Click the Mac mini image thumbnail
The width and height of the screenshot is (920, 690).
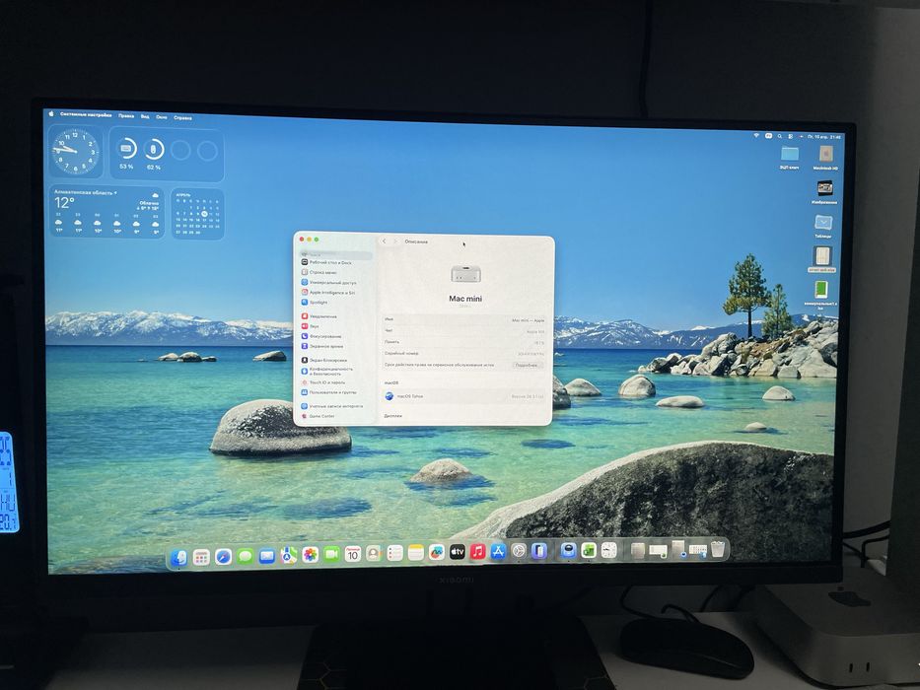point(465,273)
